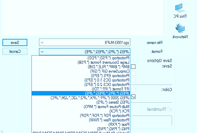Select the highlighted JPEG format entry
The height and width of the screenshot is (133, 197).
click(x=81, y=93)
